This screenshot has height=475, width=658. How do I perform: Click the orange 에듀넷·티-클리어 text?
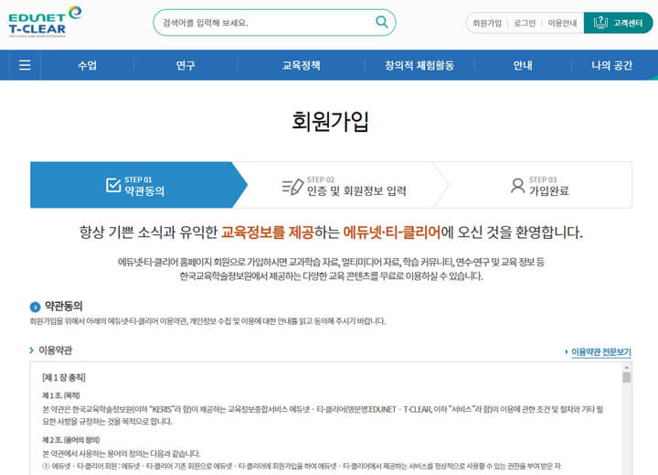(x=391, y=232)
